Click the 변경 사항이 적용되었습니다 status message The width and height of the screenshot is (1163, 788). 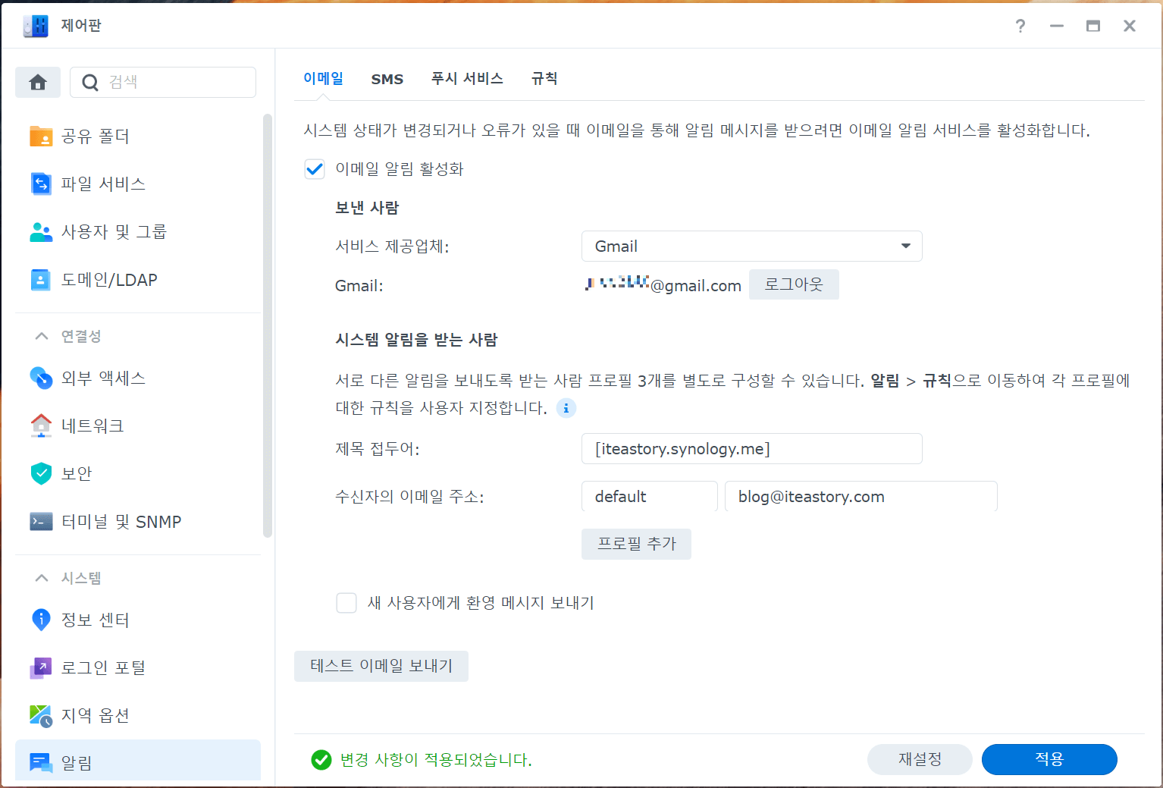(436, 760)
